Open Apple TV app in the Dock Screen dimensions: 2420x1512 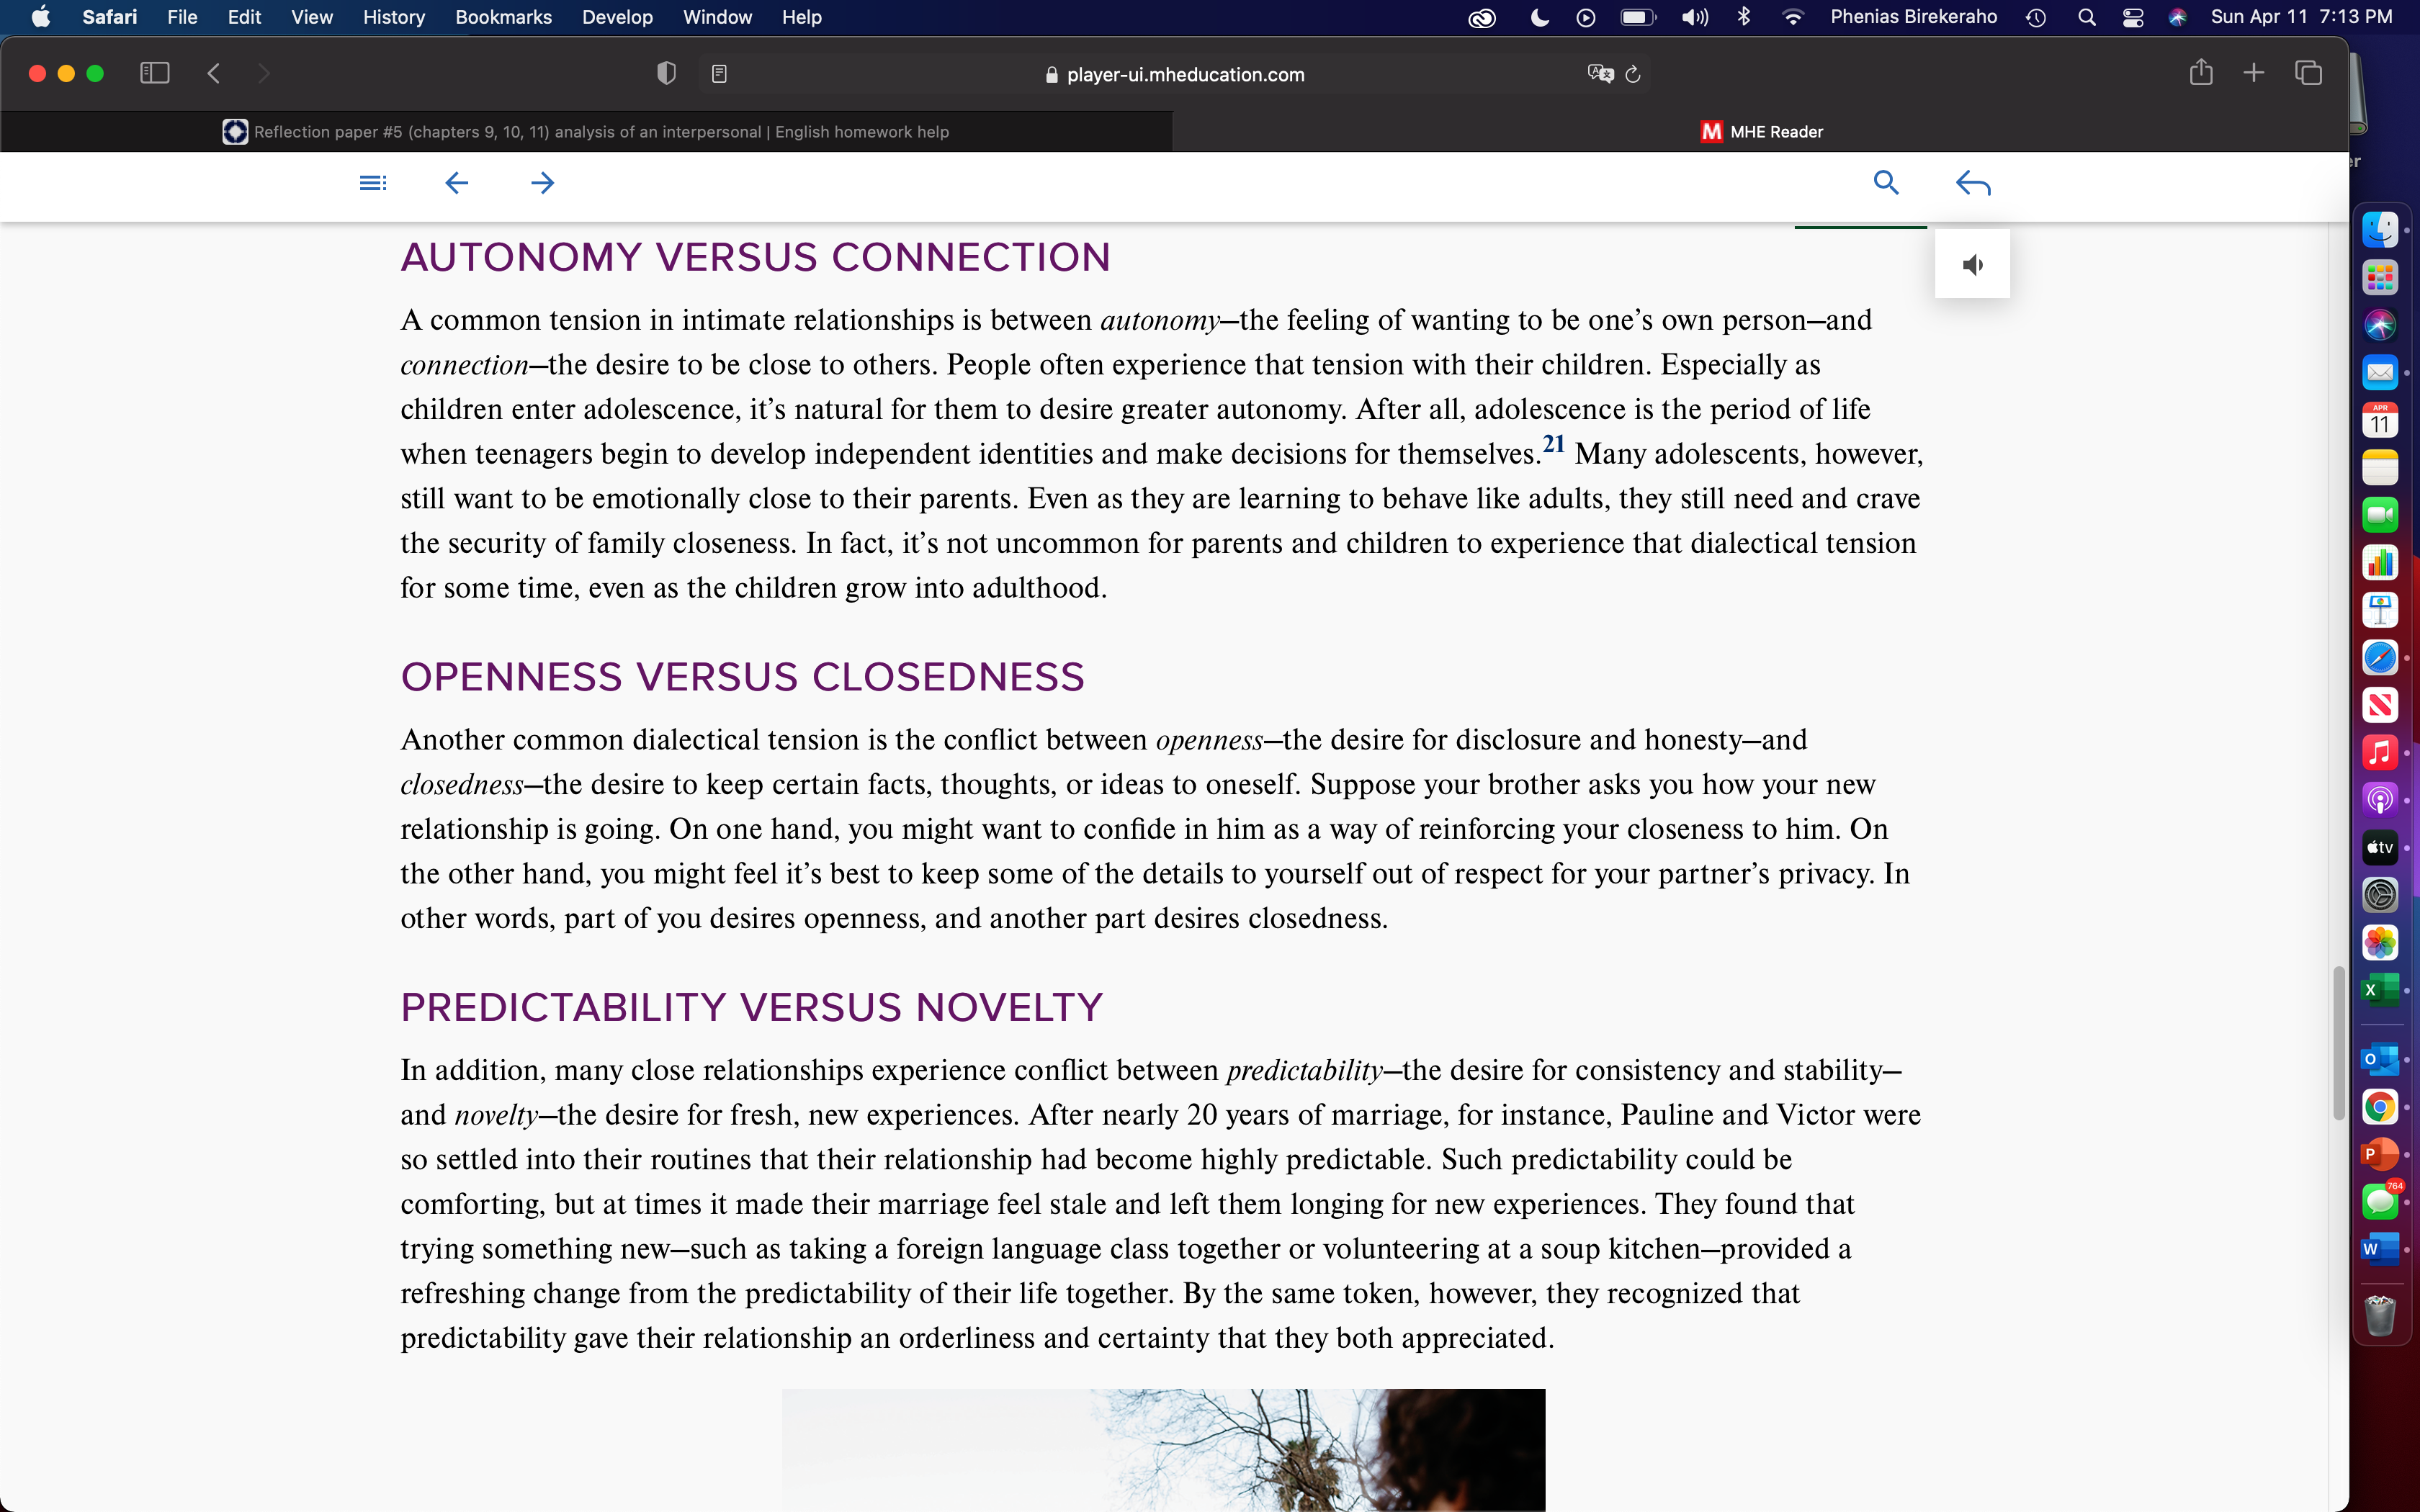tap(2380, 847)
